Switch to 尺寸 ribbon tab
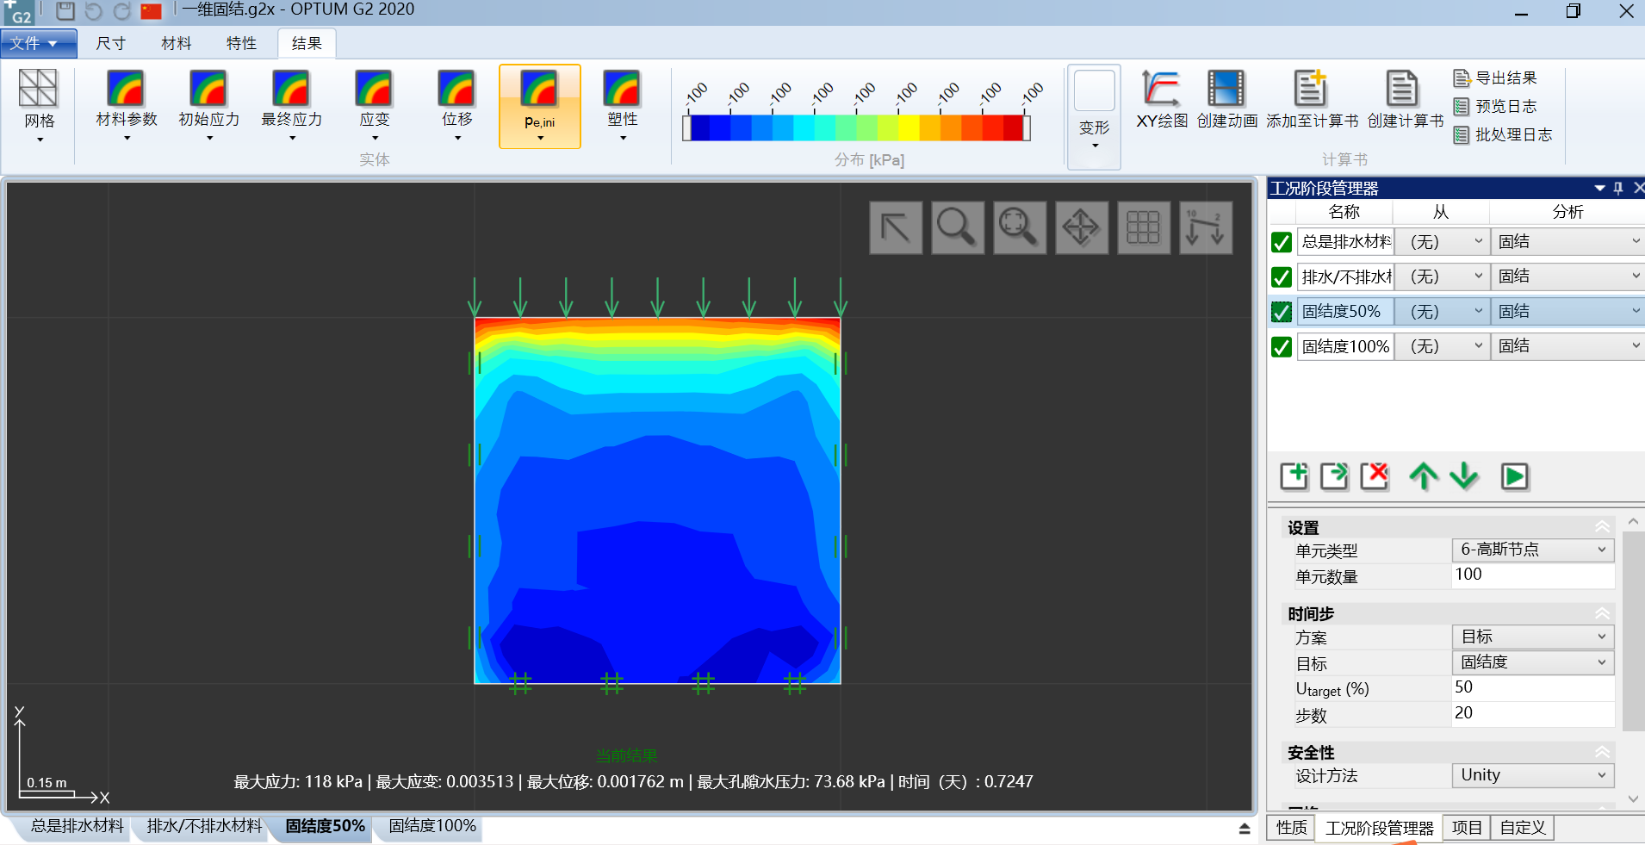This screenshot has height=845, width=1645. [111, 43]
